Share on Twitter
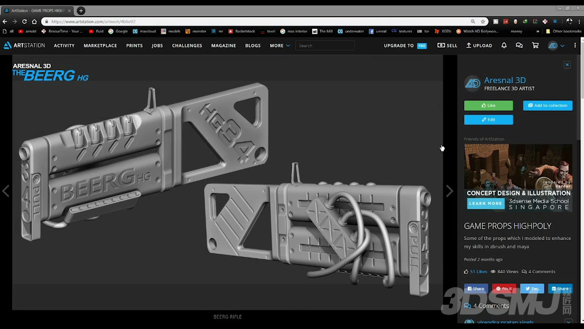The height and width of the screenshot is (329, 584). 532,289
